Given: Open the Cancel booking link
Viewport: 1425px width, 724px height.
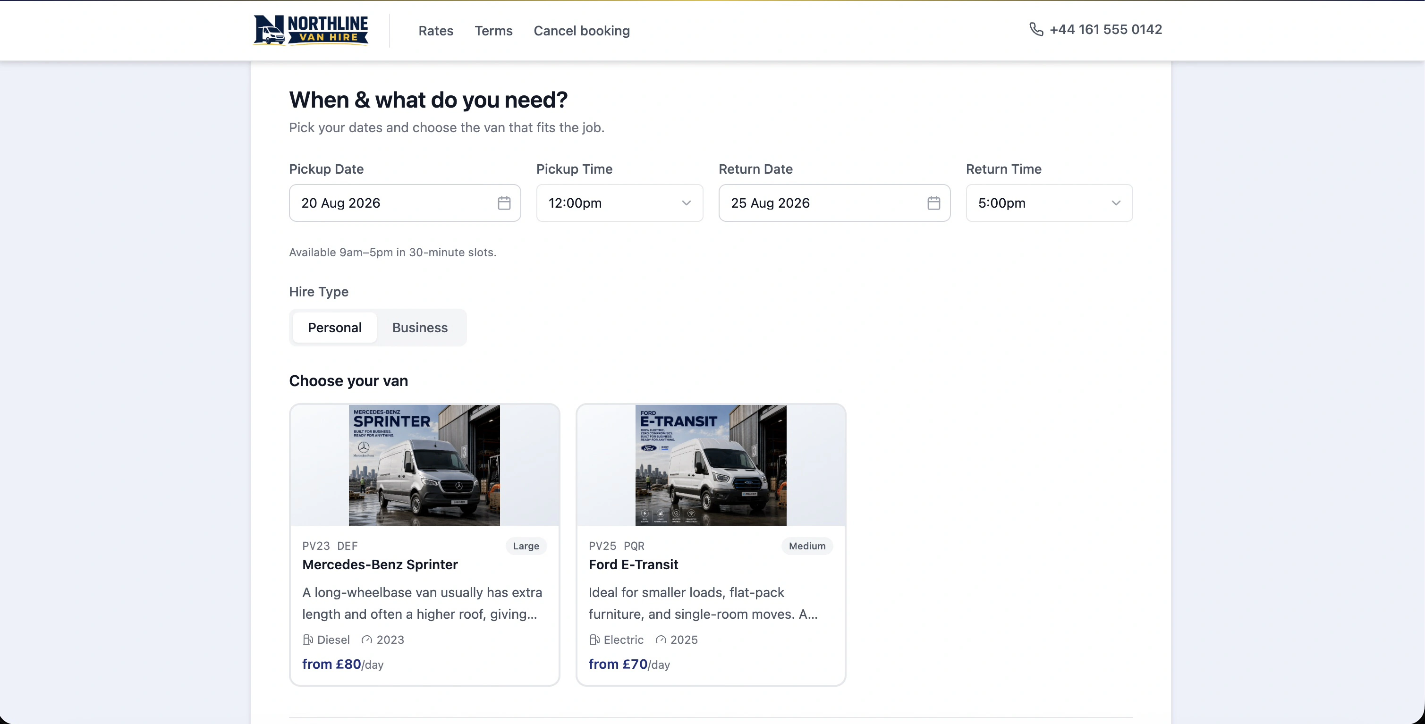Looking at the screenshot, I should (581, 31).
